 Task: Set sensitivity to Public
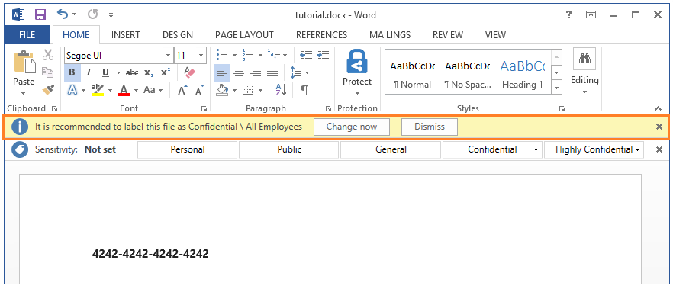click(x=289, y=149)
